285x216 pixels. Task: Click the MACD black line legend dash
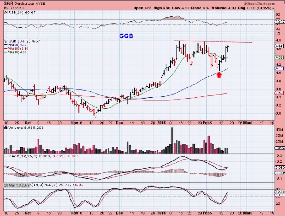coord(6,156)
